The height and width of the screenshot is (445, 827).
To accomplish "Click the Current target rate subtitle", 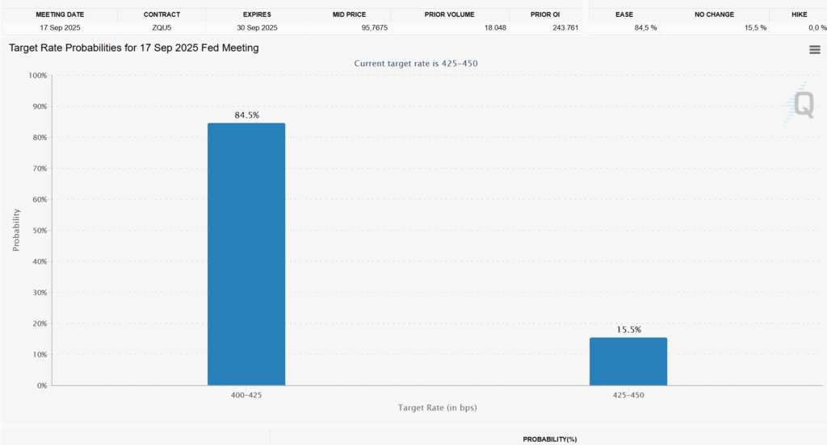I will click(416, 63).
